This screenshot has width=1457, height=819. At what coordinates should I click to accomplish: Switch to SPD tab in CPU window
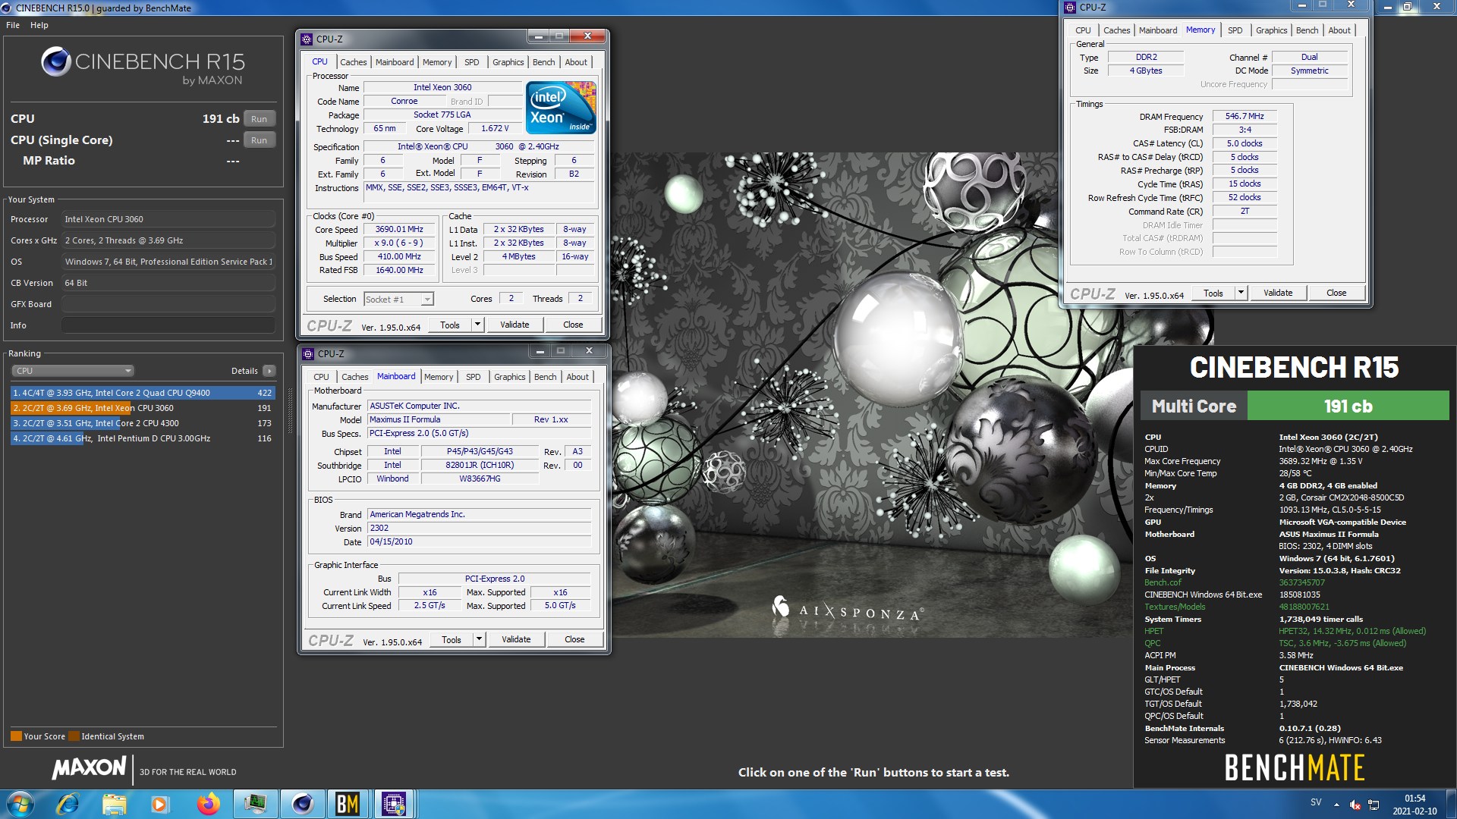point(471,62)
